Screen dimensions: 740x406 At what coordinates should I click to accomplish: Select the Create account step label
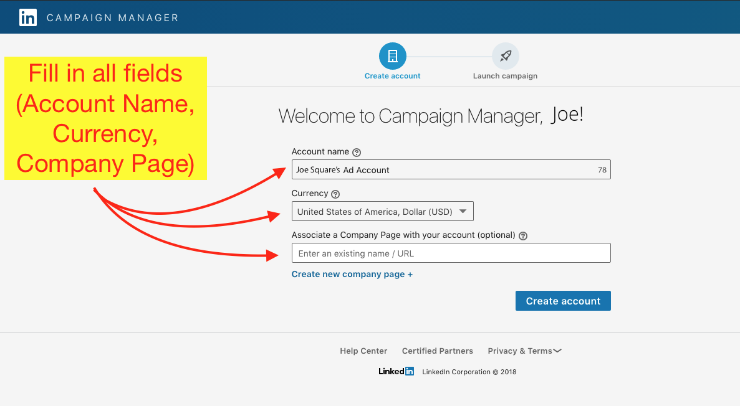392,76
